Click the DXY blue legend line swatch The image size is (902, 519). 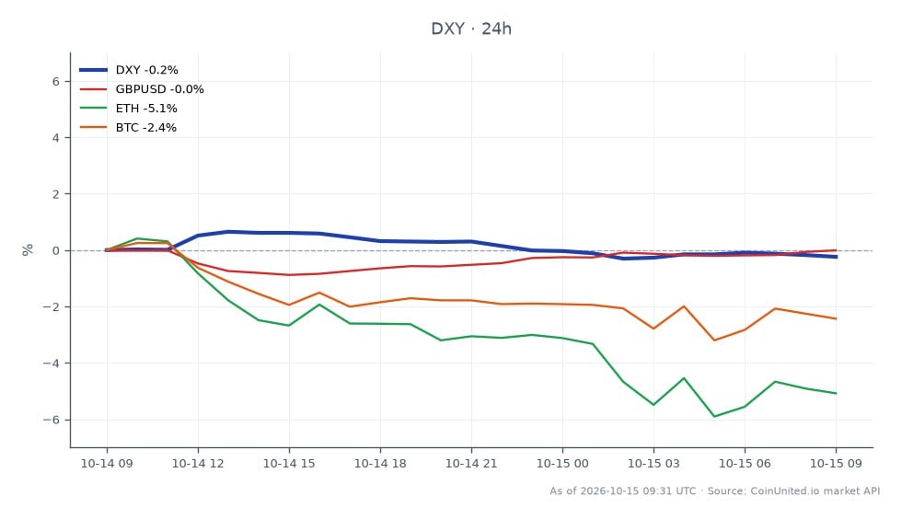click(93, 70)
